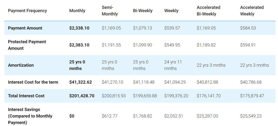The image size is (278, 126).
Task: Click the 24 yrs 11 mnths amortization cell
Action: coord(173,65)
